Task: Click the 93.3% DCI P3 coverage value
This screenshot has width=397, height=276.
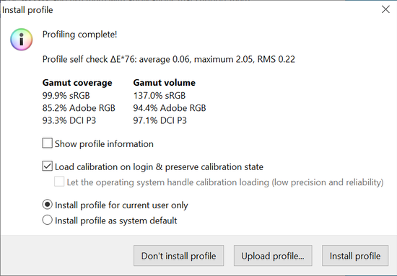Action: [x=69, y=120]
